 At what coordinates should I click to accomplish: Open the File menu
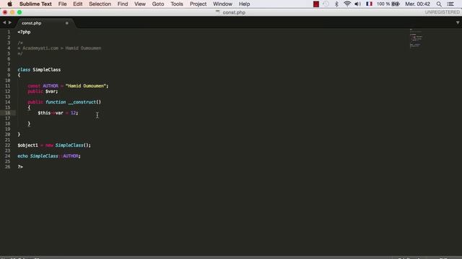62,4
